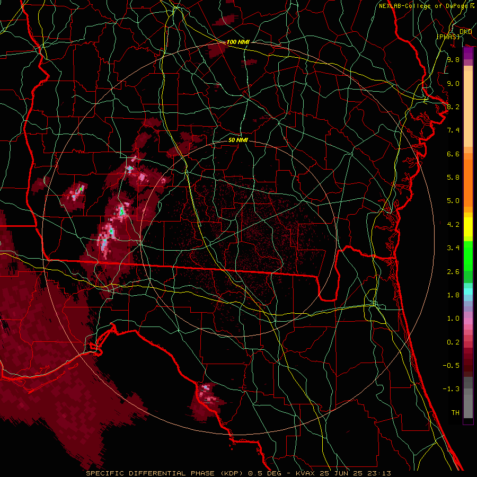Image resolution: width=477 pixels, height=477 pixels.
Task: Click the DKD product label
Action: (465, 32)
